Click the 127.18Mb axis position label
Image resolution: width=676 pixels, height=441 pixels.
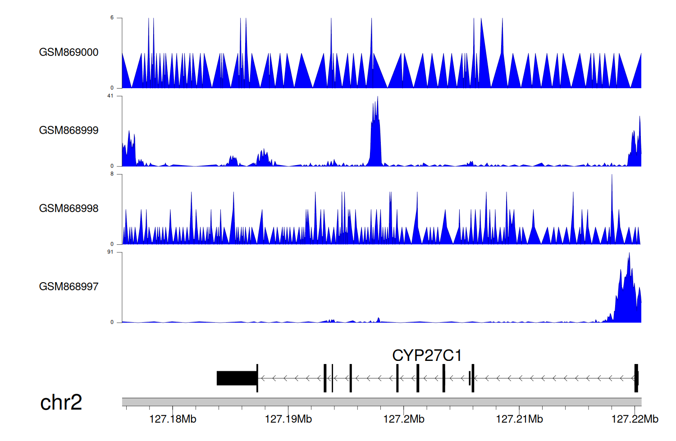(x=173, y=419)
